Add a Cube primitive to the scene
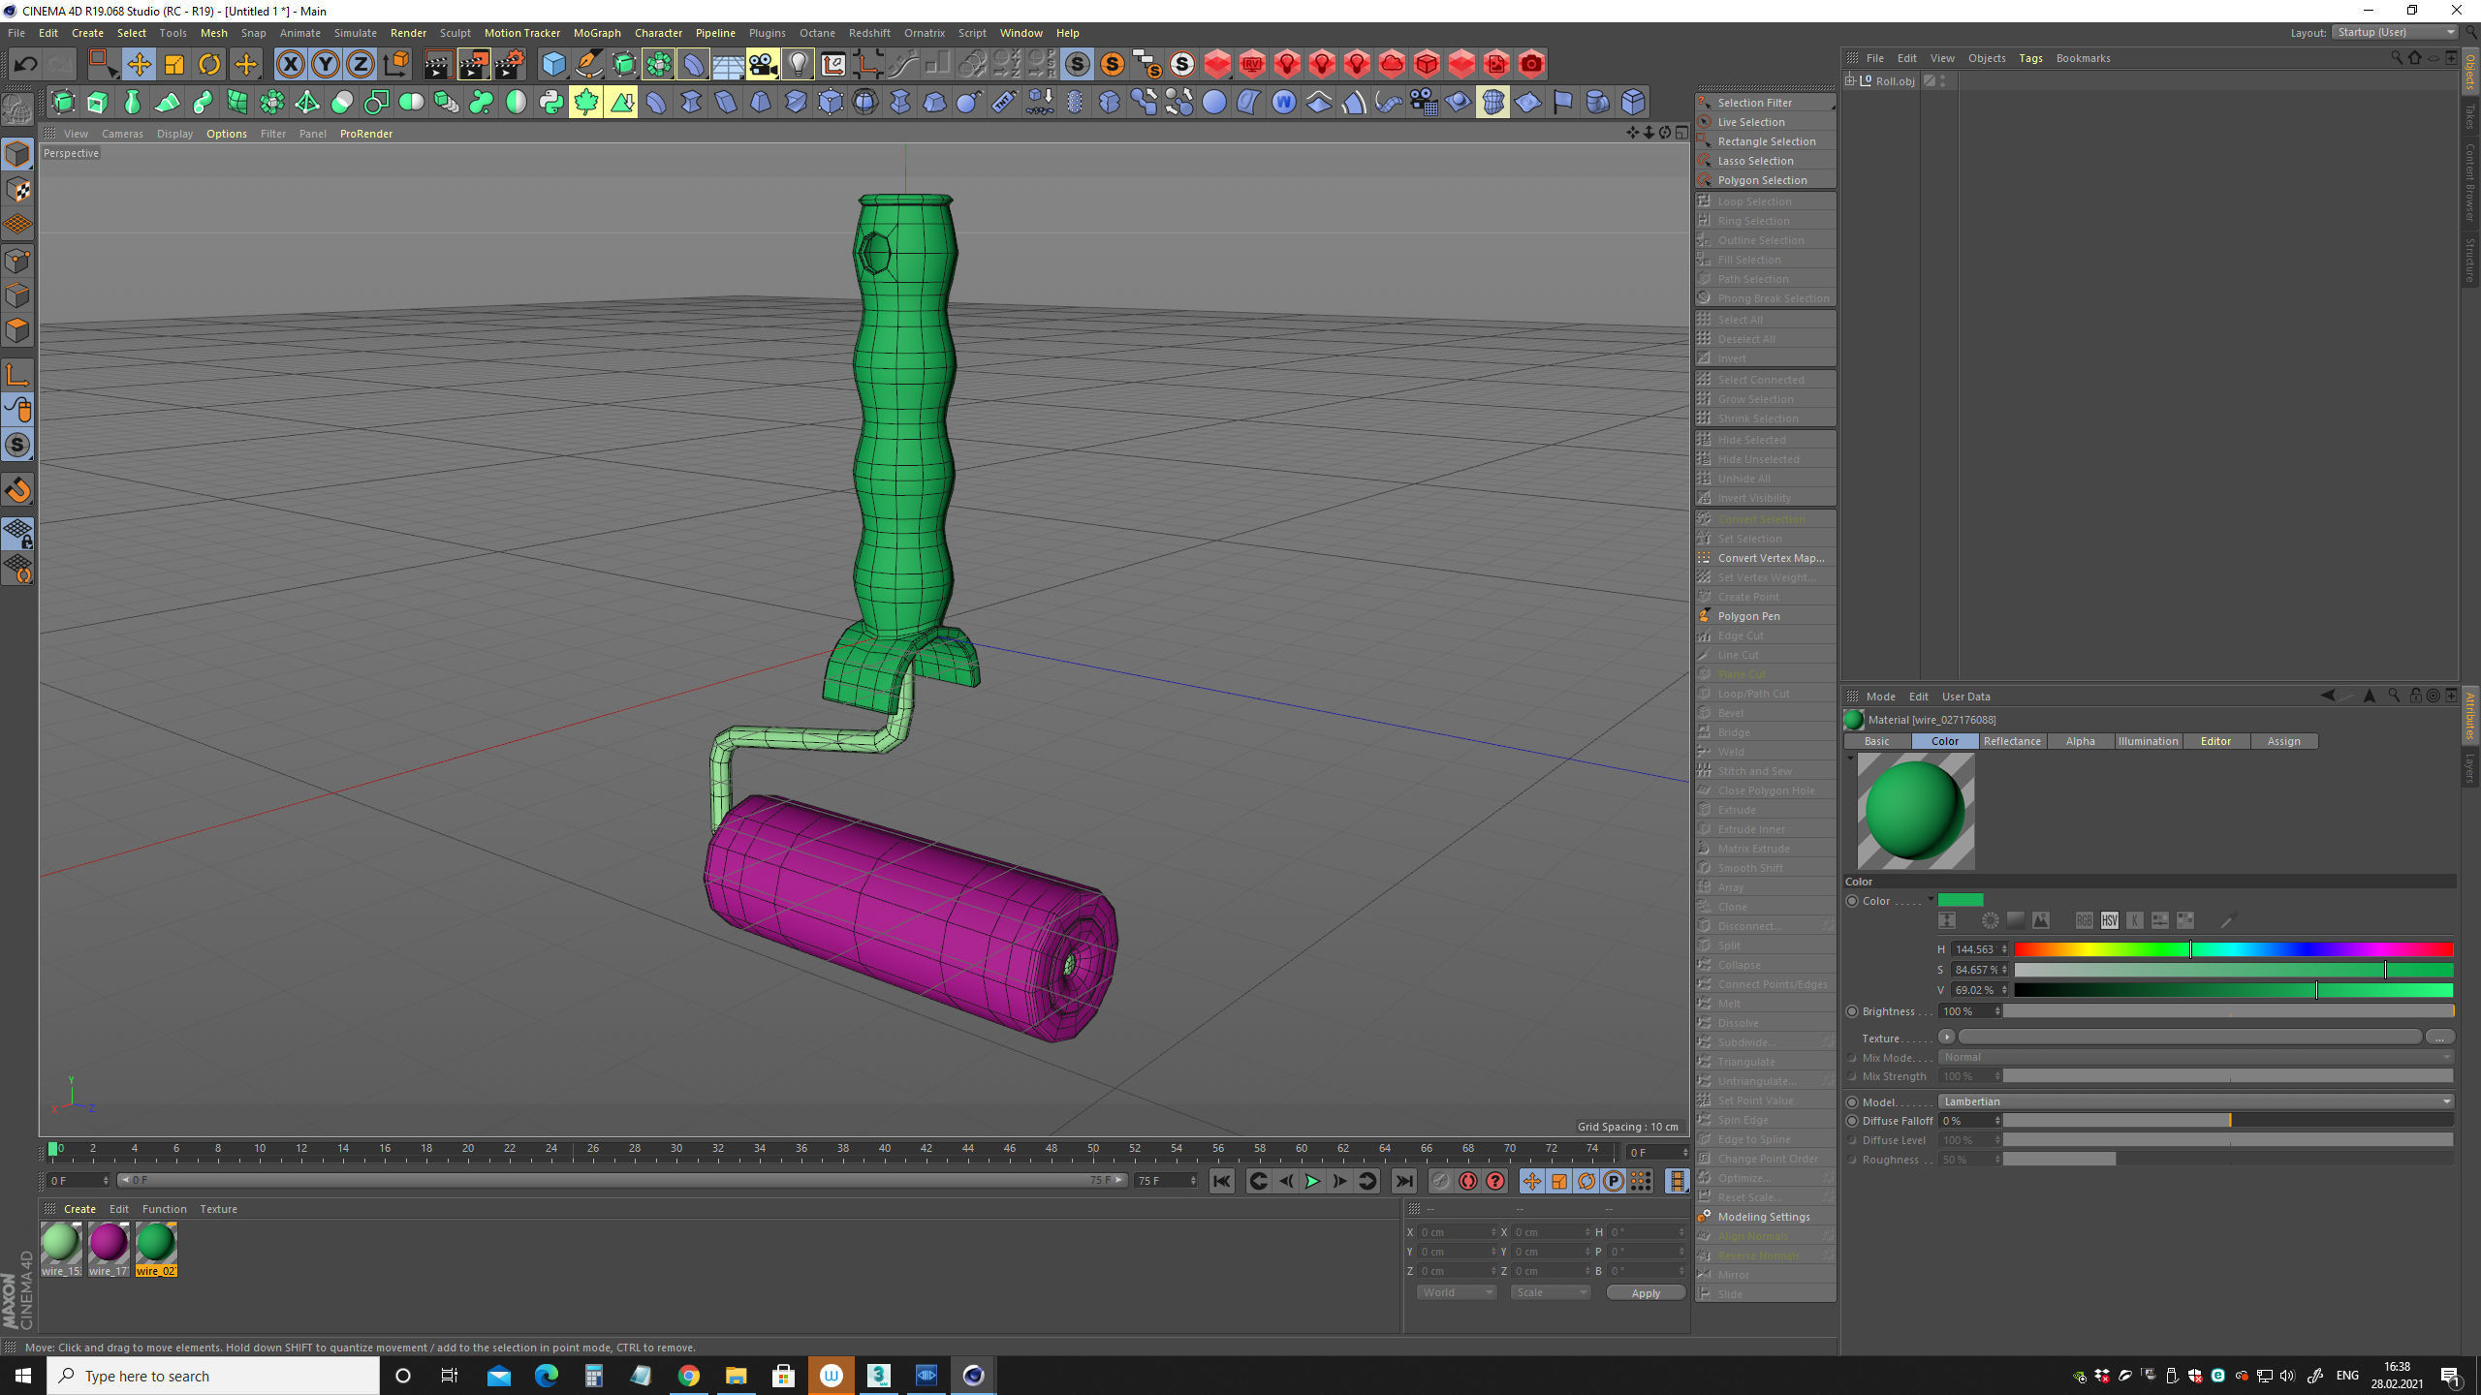Image resolution: width=2481 pixels, height=1395 pixels. click(x=554, y=64)
